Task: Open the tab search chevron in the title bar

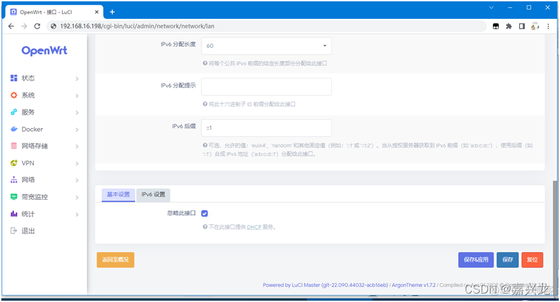Action: (491, 8)
